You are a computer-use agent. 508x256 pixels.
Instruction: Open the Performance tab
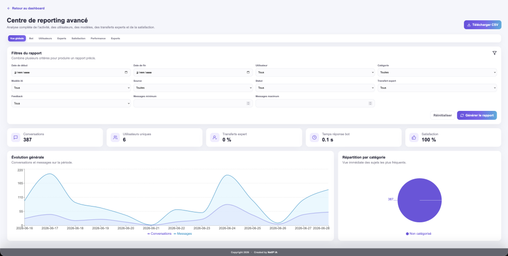point(98,39)
